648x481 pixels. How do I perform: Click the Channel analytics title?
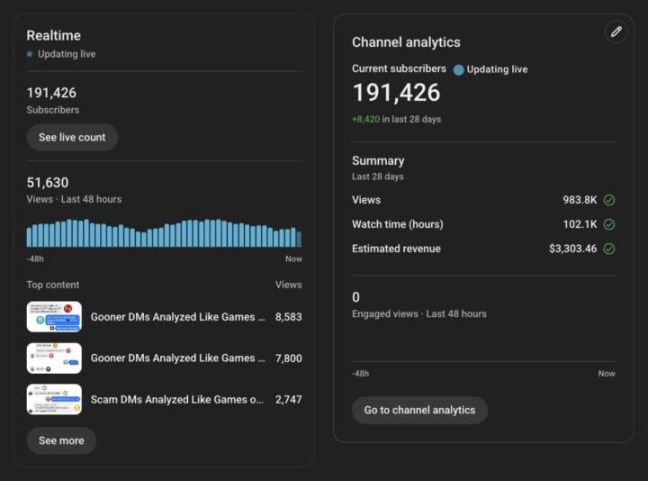[x=406, y=42]
